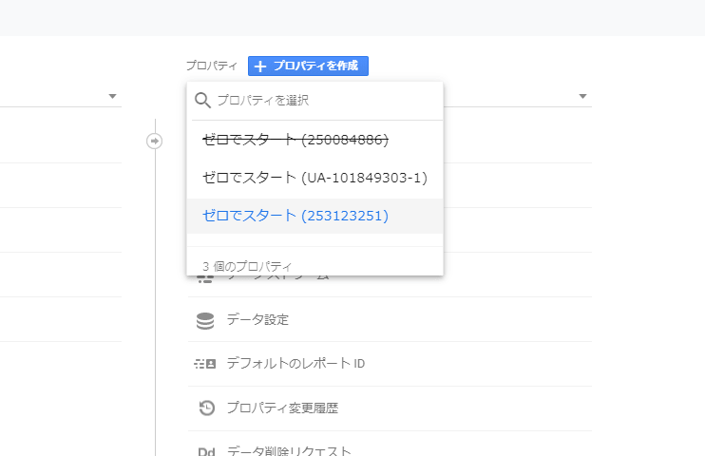Collapse the property selector dropdown arrow
Viewport: 705px width, 456px height.
(582, 97)
